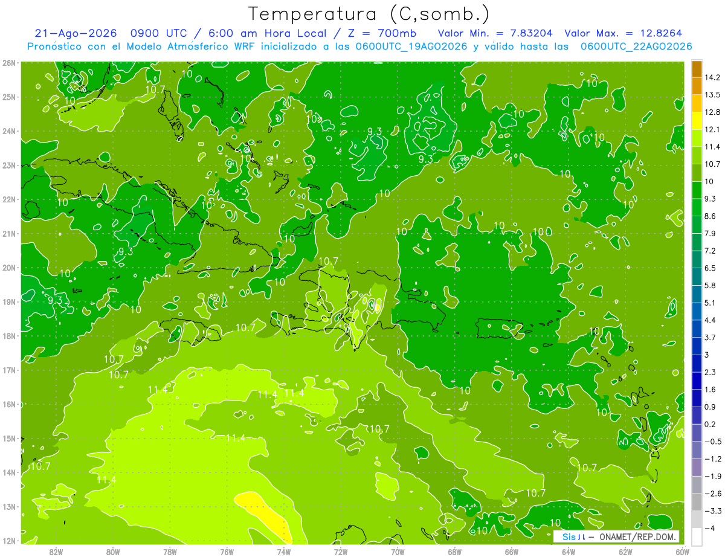Select the date text '21-Ago-2026'
Viewport: 725px width, 560px height.
74,33
